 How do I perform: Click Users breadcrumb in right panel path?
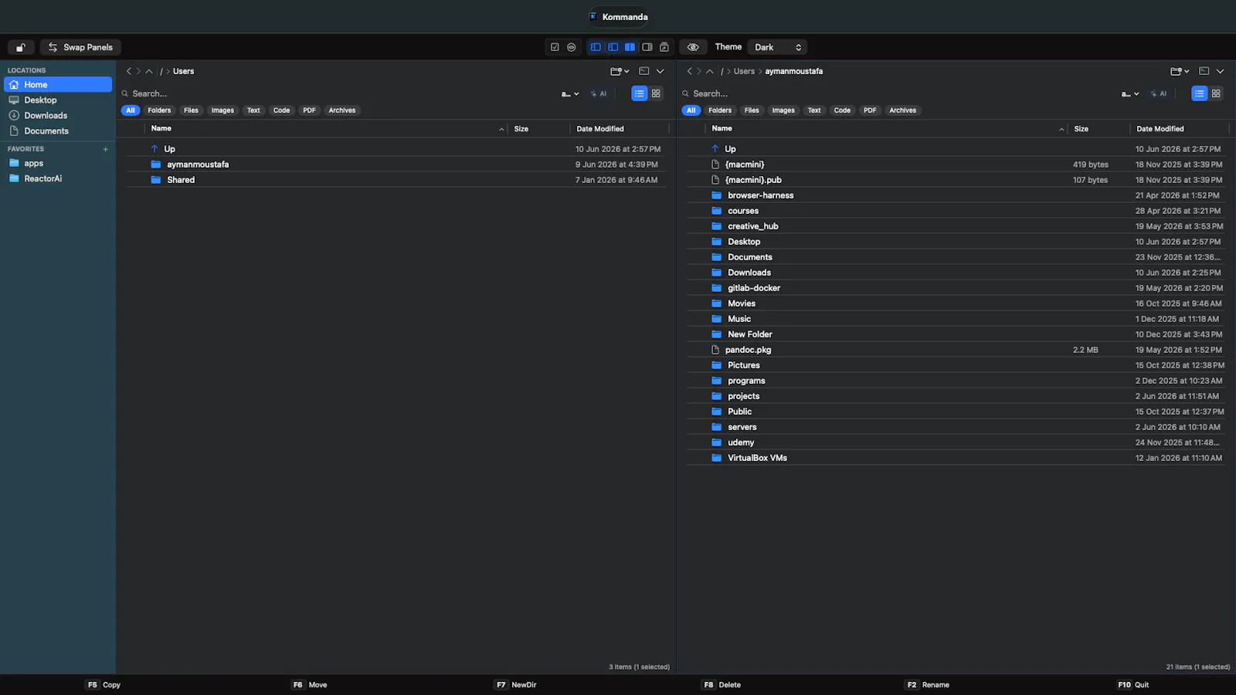(744, 71)
